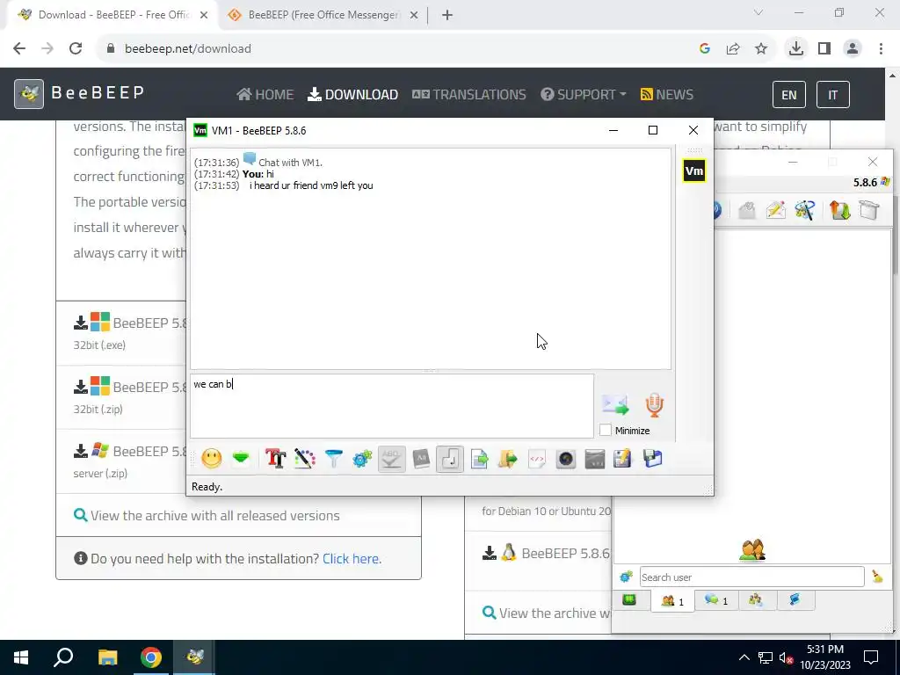This screenshot has height=675, width=900.
Task: Open Chrome downloads icon
Action: tap(795, 49)
